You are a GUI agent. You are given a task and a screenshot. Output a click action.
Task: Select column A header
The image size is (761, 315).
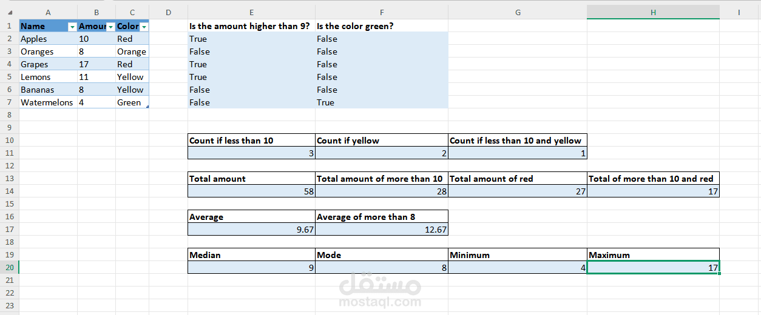pos(48,12)
